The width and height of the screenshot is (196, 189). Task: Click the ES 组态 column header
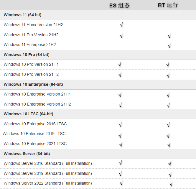coord(119,5)
